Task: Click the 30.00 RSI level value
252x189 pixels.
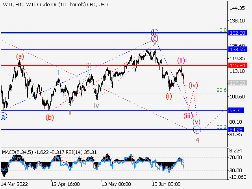Action: 235,170
